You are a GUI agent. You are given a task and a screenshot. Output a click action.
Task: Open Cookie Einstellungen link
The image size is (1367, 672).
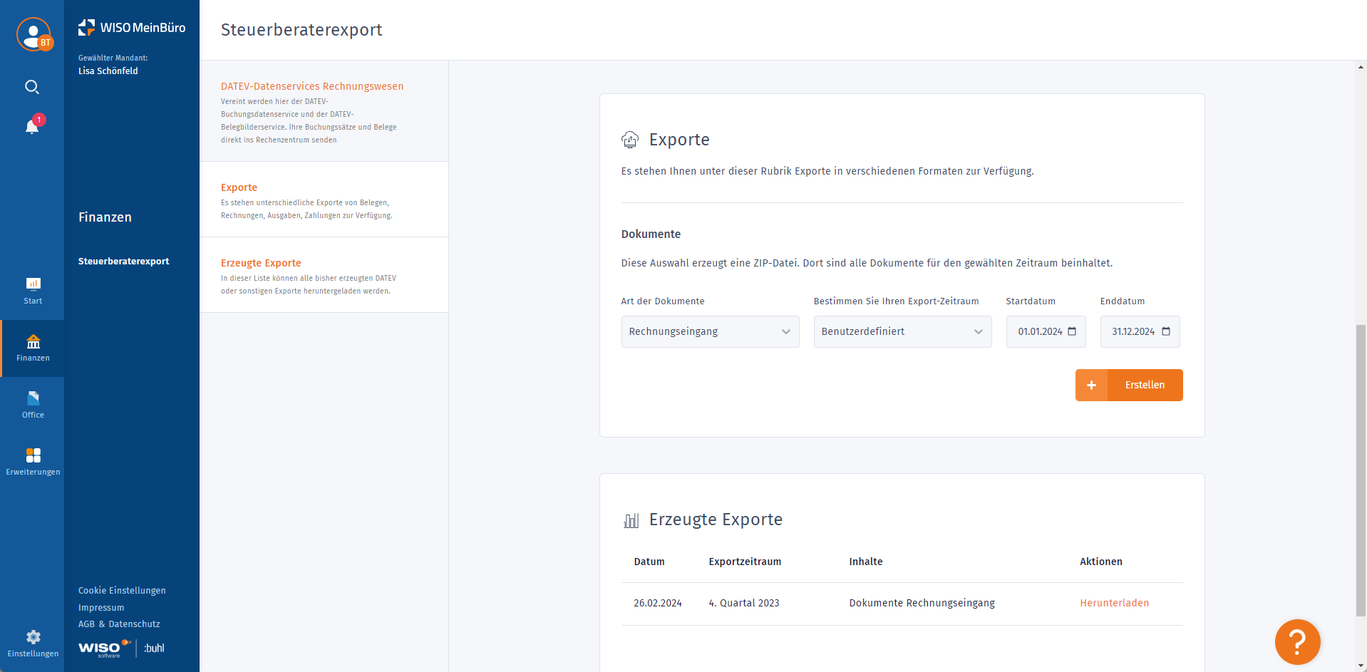pyautogui.click(x=122, y=591)
